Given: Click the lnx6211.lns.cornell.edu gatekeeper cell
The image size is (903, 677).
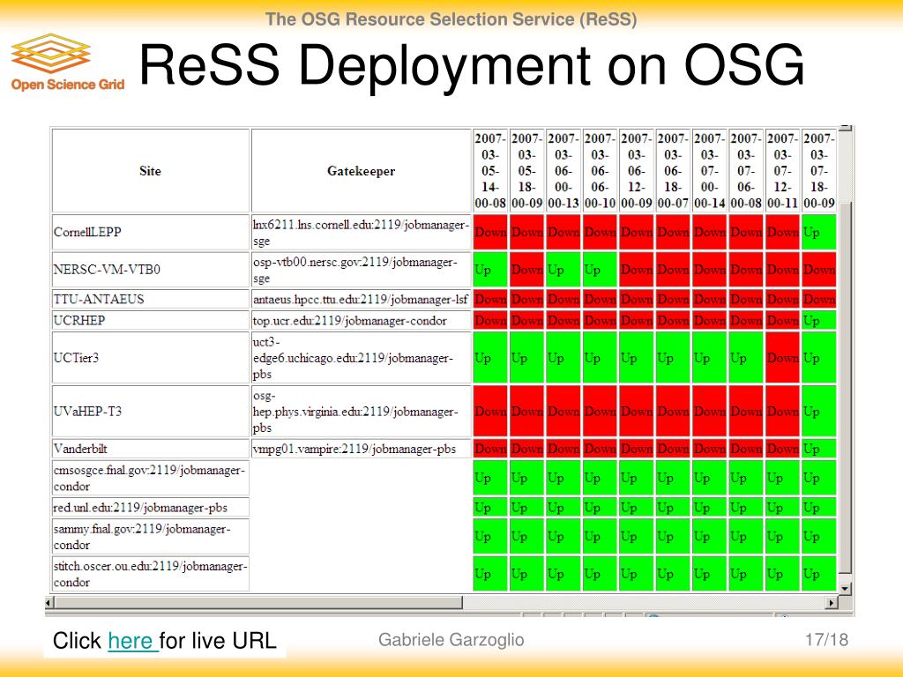Looking at the screenshot, I should click(x=361, y=232).
